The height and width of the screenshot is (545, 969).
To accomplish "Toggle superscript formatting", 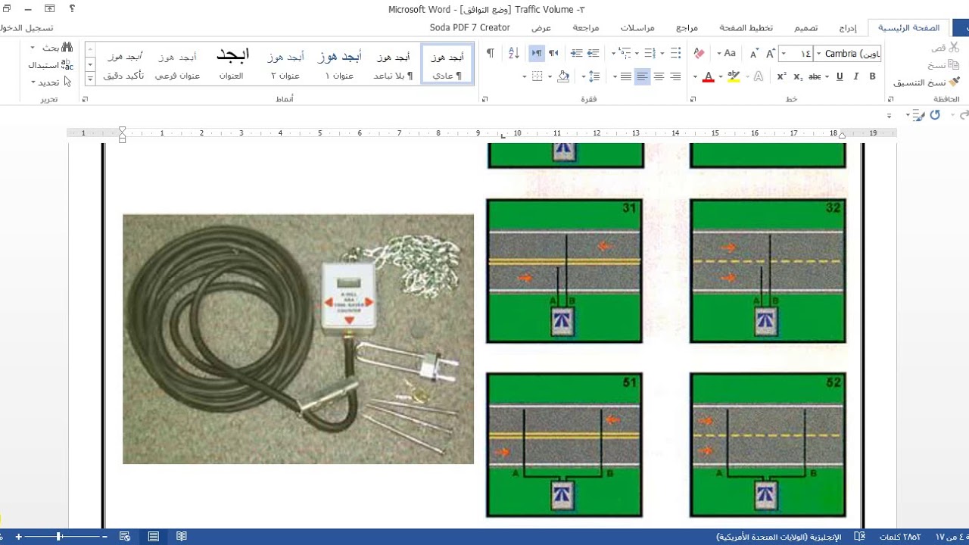I will (782, 76).
